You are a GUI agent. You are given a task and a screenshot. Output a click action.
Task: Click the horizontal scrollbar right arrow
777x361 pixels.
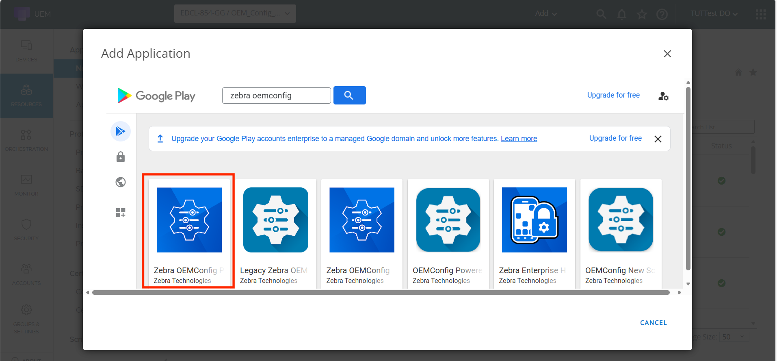[x=680, y=292]
